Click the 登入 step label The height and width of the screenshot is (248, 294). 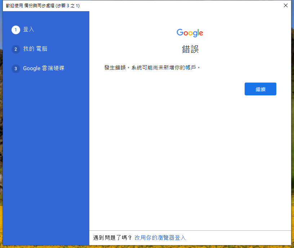coord(28,30)
